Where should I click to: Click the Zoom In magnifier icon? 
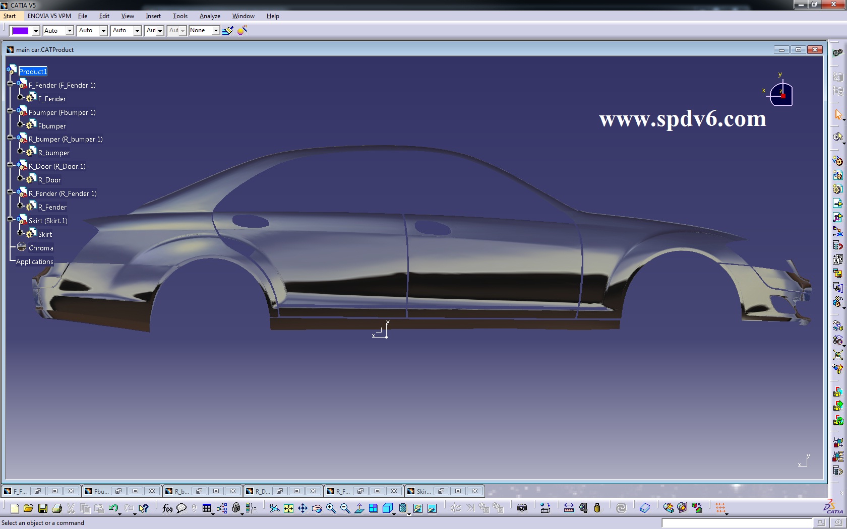coord(330,508)
